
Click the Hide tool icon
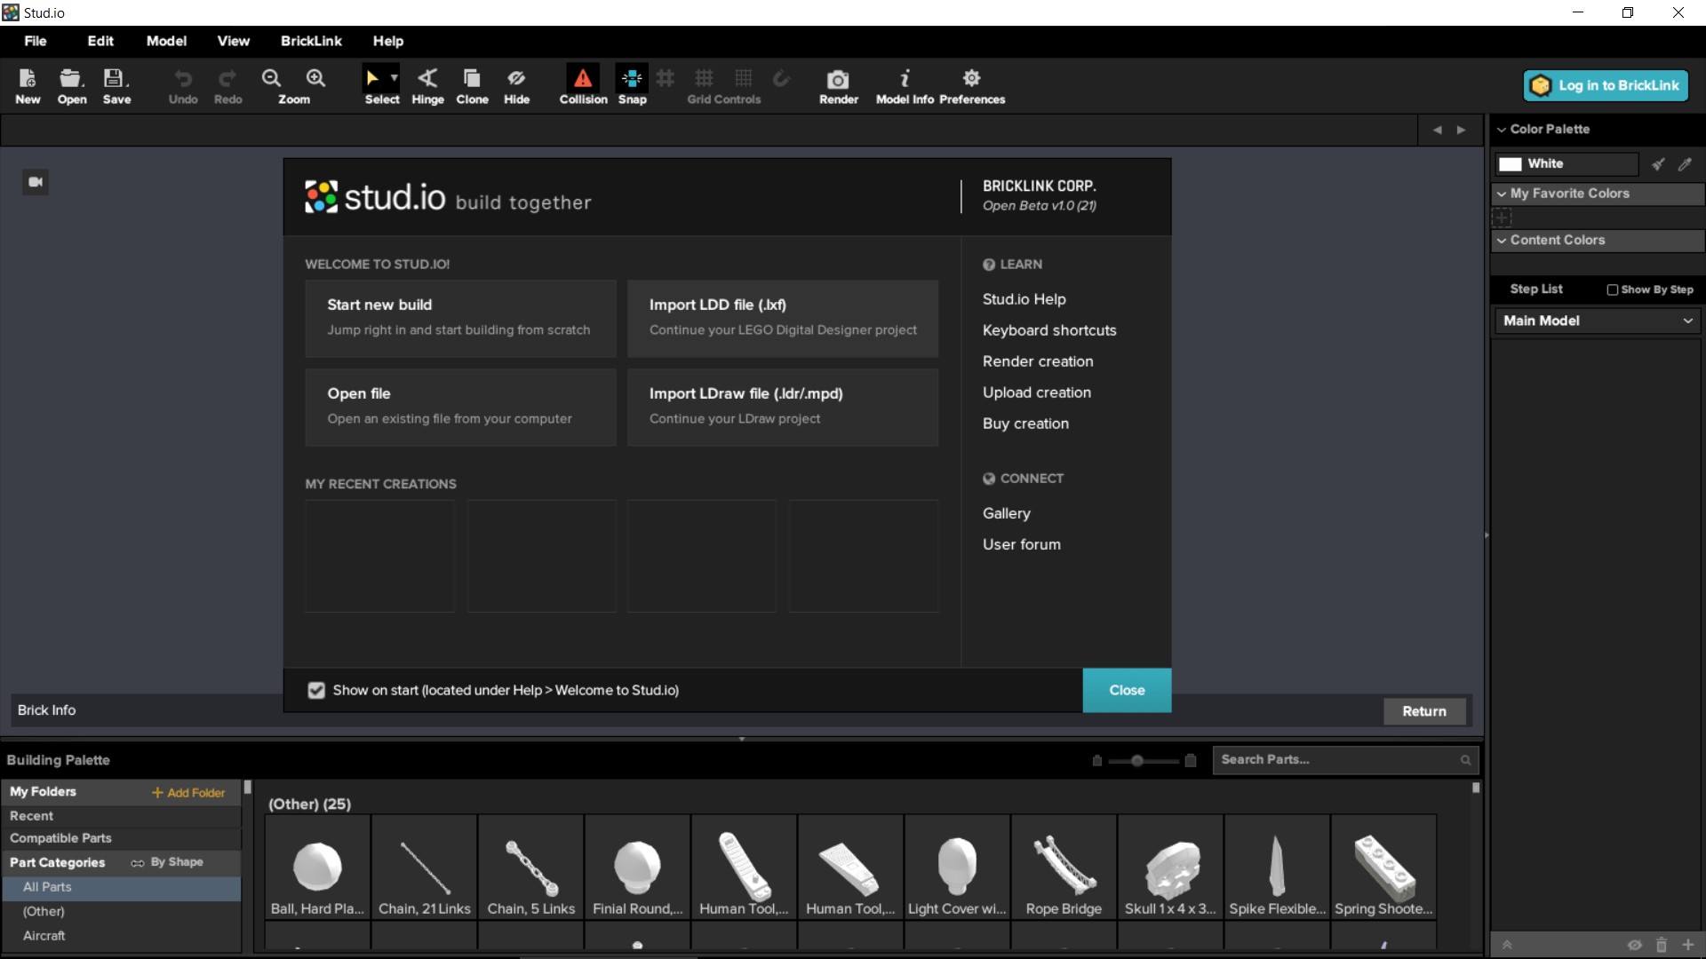(x=516, y=78)
